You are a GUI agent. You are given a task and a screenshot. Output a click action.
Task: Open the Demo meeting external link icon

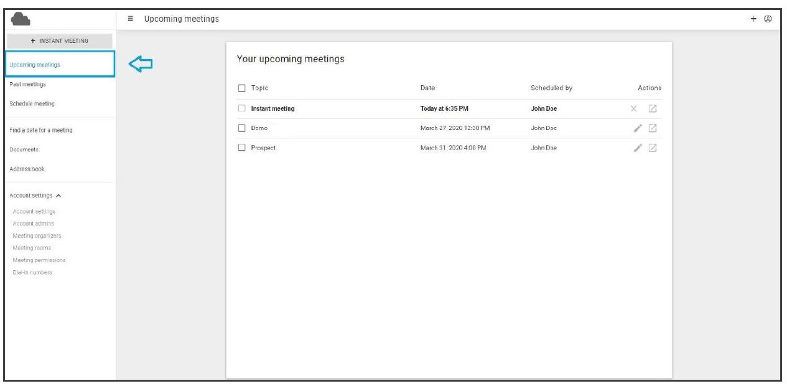coord(653,128)
